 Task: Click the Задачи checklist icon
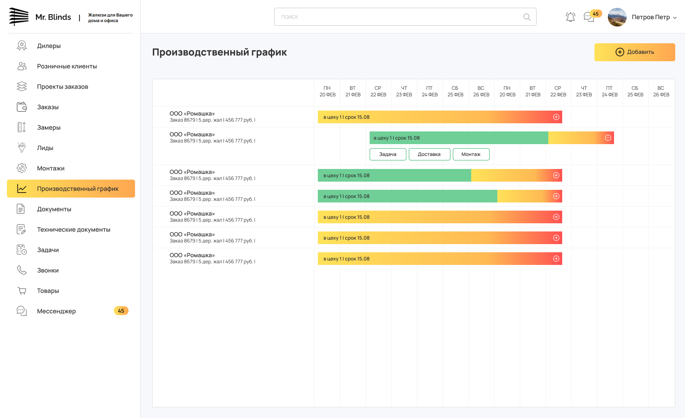coord(22,250)
